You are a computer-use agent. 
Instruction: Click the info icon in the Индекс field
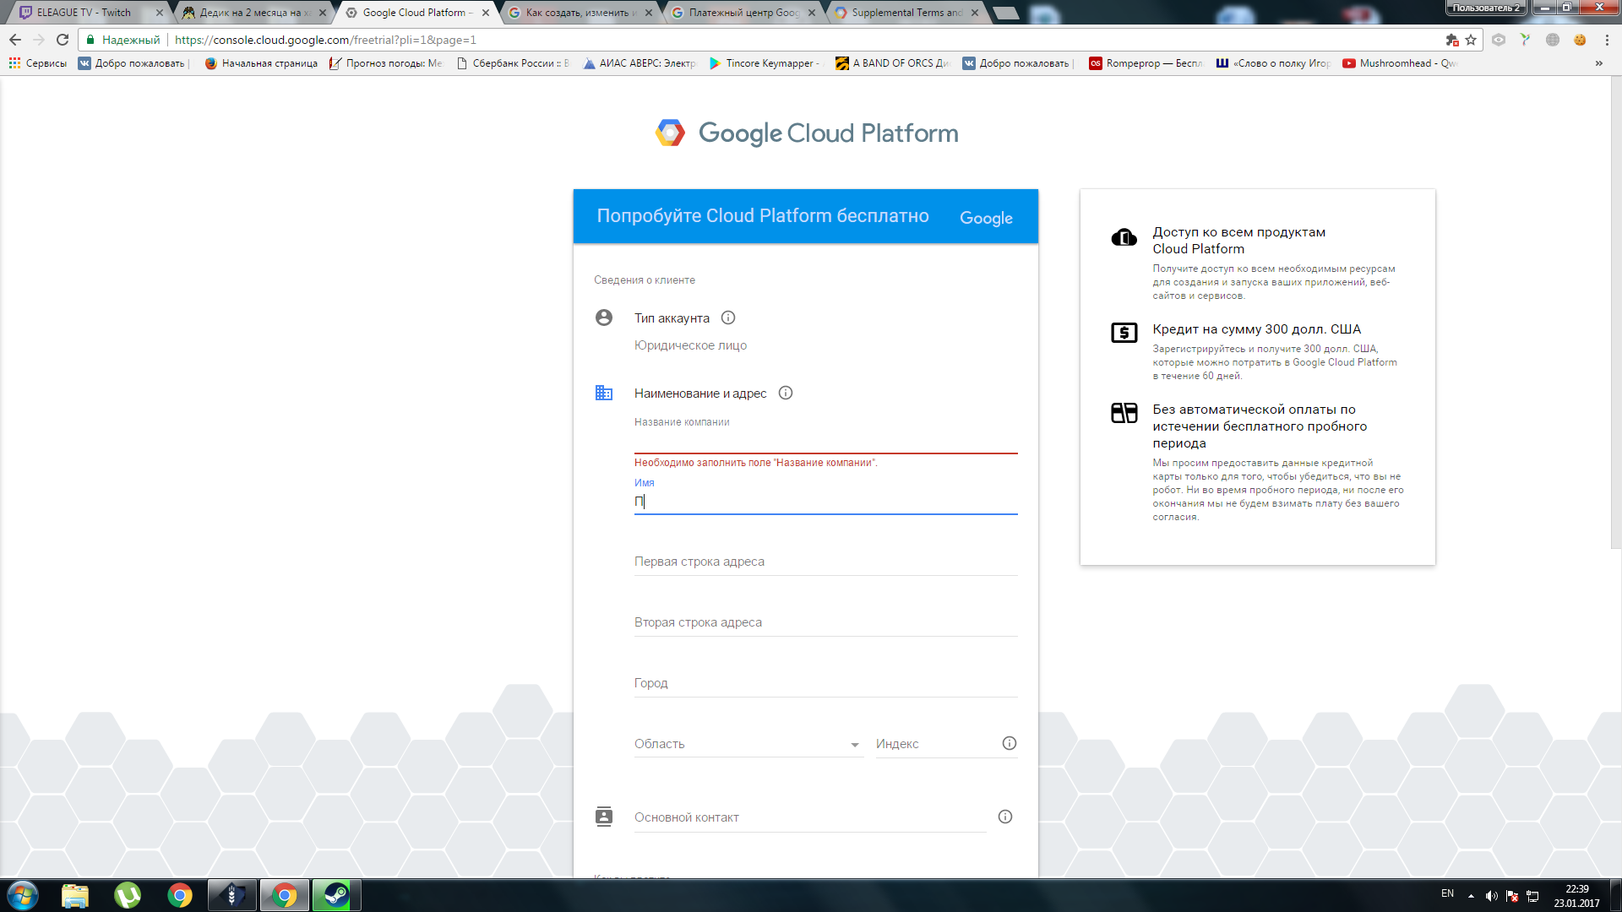coord(1010,744)
